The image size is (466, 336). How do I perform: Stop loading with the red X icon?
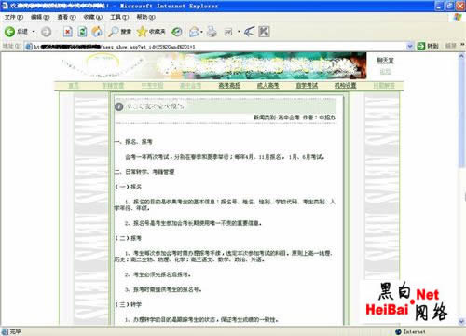[x=68, y=32]
